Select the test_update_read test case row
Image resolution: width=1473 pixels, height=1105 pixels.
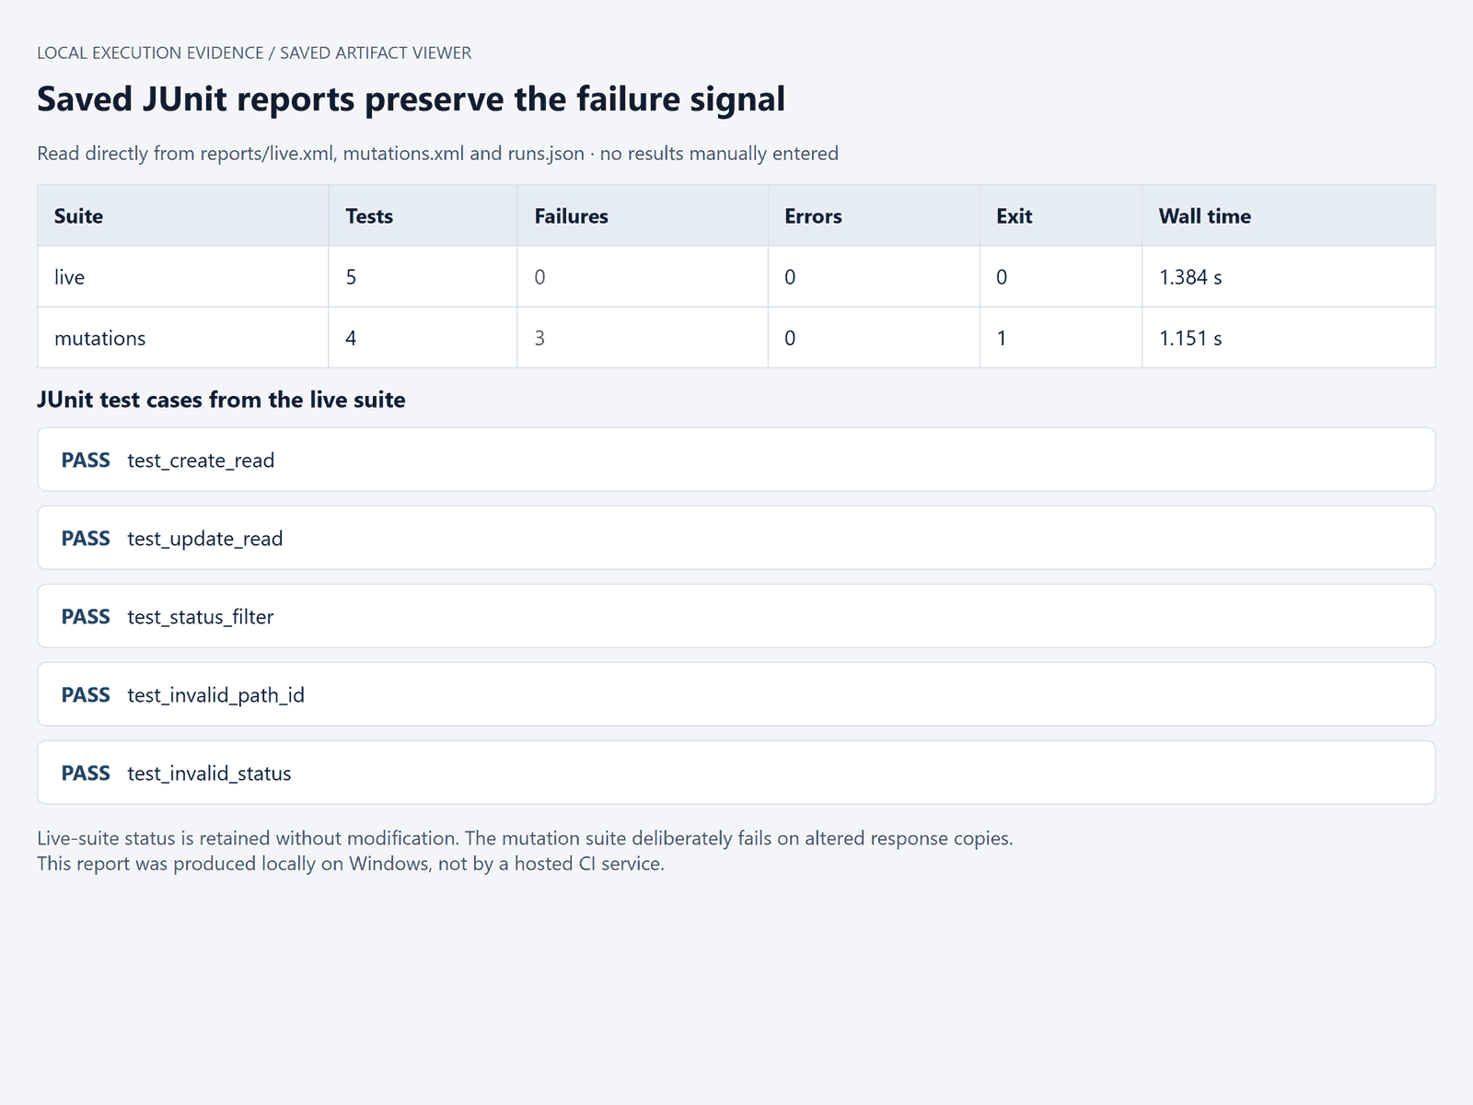736,538
